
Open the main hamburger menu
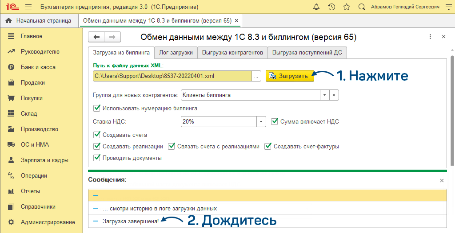(x=28, y=7)
